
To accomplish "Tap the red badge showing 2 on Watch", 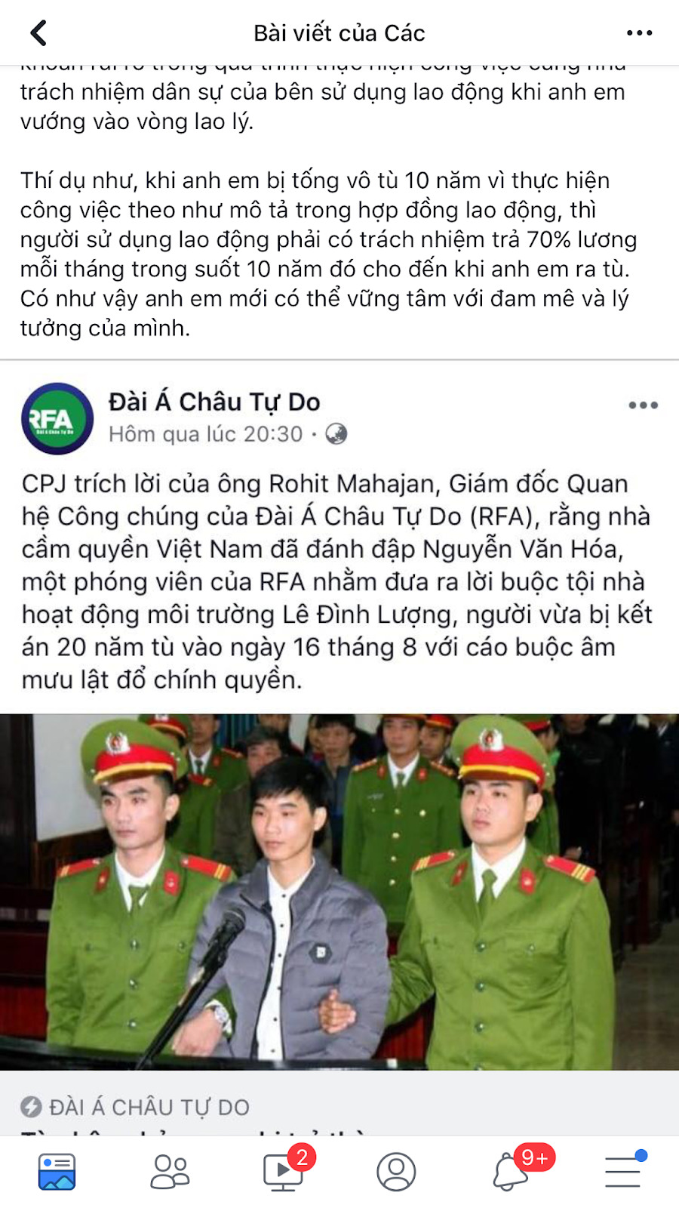I will [302, 1157].
